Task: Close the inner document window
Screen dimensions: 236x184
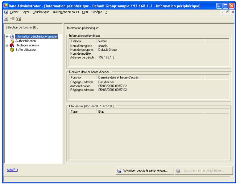Action: (x=233, y=12)
